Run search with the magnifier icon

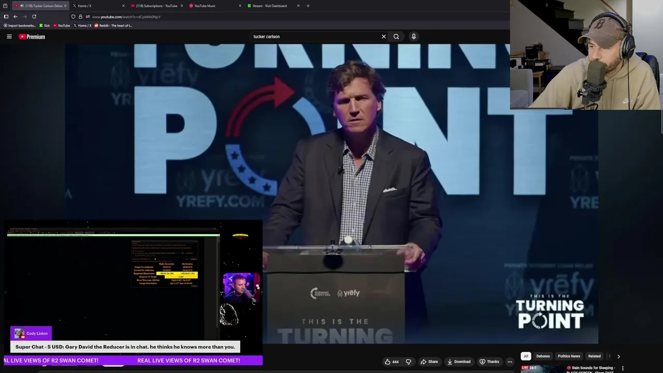coord(396,37)
